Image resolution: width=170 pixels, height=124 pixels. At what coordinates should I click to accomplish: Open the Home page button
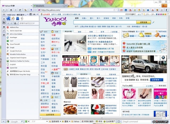pos(11,10)
